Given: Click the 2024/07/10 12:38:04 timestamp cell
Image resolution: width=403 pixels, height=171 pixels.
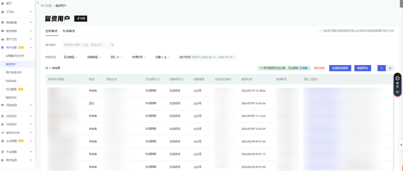Looking at the screenshot, I should point(253,91).
